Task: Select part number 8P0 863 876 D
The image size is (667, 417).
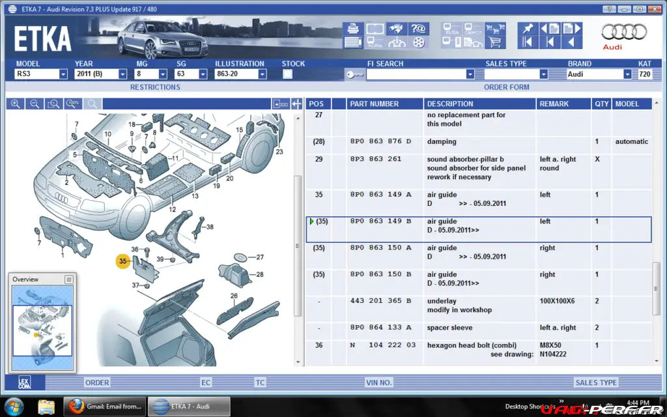Action: pos(380,141)
